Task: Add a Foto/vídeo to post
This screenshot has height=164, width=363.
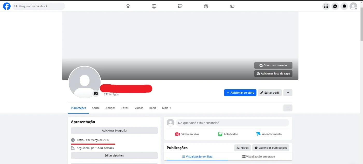Action: tap(228, 134)
